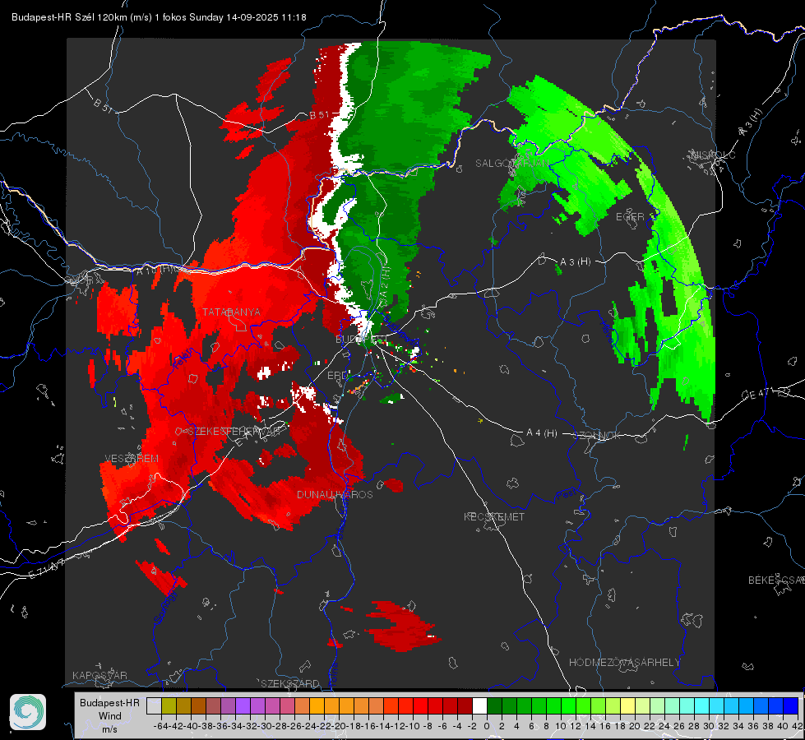The height and width of the screenshot is (740, 805).
Task: Pick the dark blue legend swatch at 42
Action: tap(791, 705)
